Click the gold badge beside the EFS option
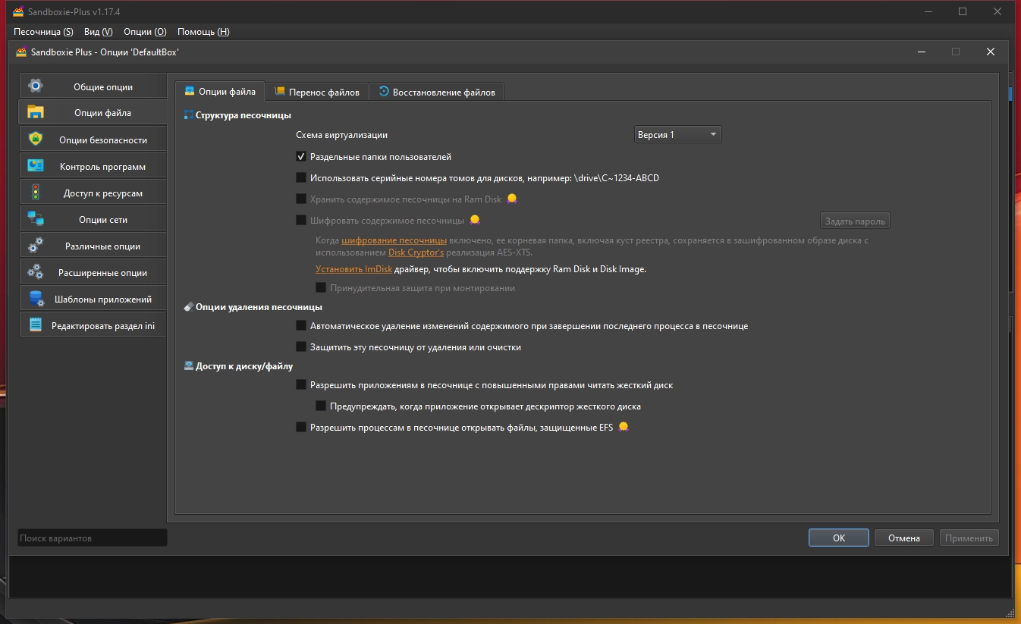Screen dimensions: 1021x624 (x=624, y=427)
